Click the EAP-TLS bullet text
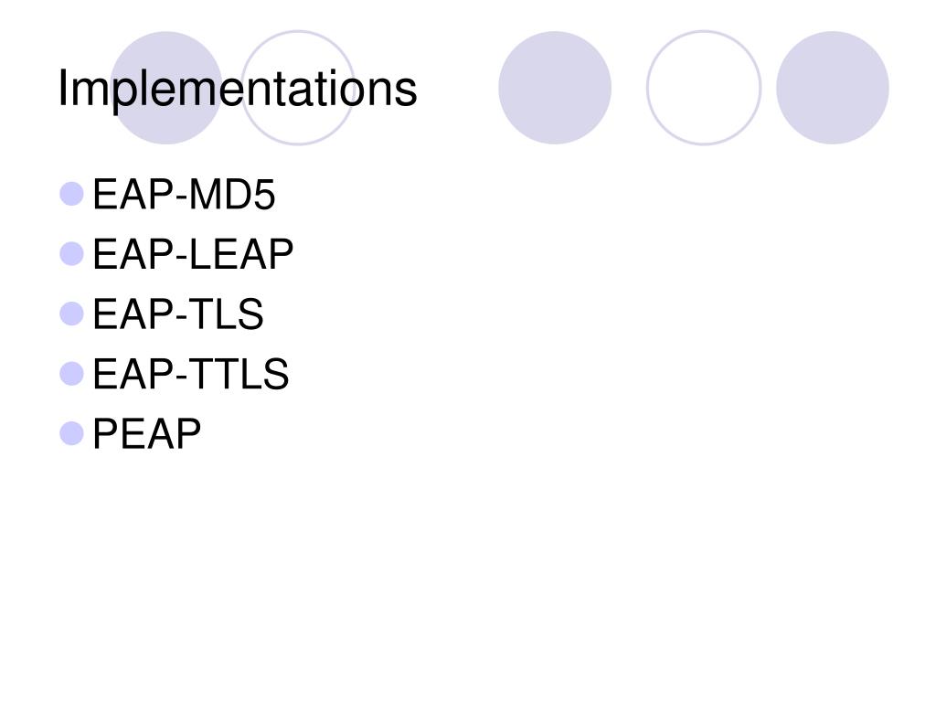 [x=178, y=314]
